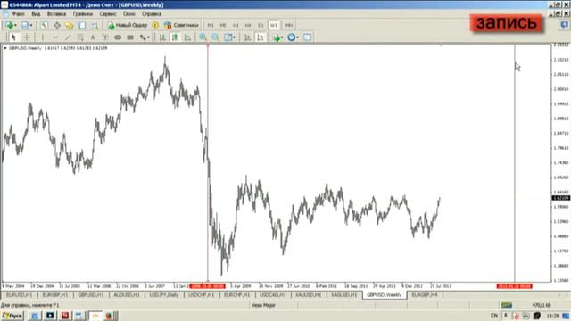Switch chart to H4 timeframe
Screen dimensions: 571x321
pos(248,25)
